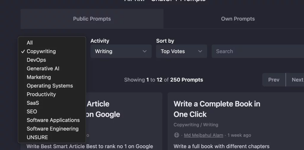Click the Search input field
The image size is (304, 150).
point(258,51)
